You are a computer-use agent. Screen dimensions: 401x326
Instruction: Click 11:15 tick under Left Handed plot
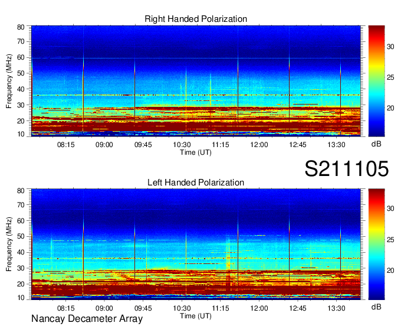coord(221,308)
